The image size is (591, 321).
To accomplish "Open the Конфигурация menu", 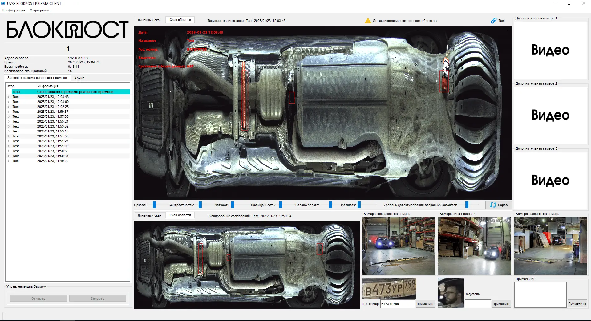I will coord(14,10).
